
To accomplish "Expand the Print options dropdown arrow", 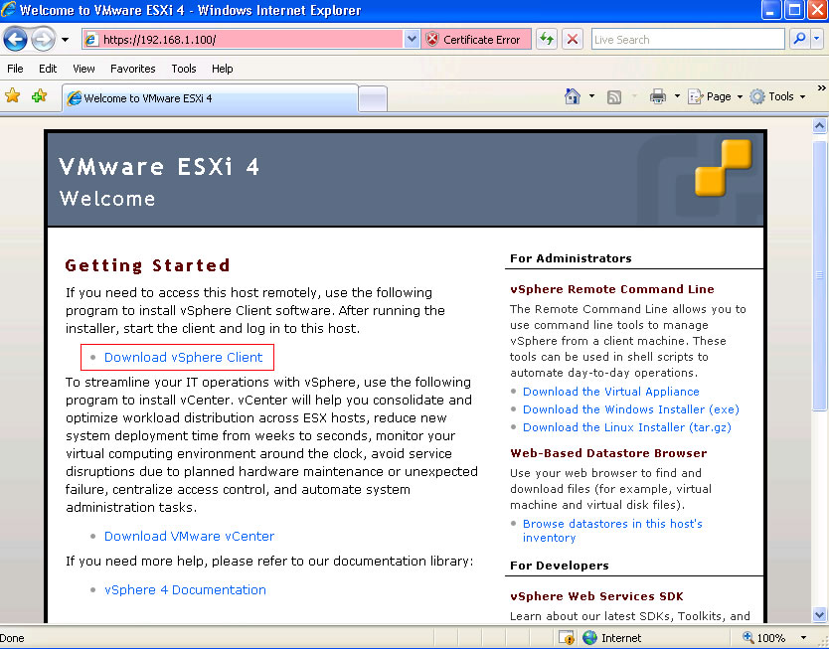I will [677, 96].
